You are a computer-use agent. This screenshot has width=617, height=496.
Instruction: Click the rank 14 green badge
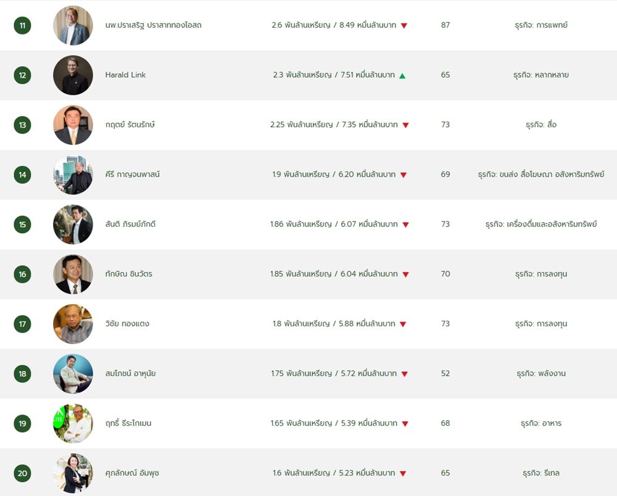22,175
